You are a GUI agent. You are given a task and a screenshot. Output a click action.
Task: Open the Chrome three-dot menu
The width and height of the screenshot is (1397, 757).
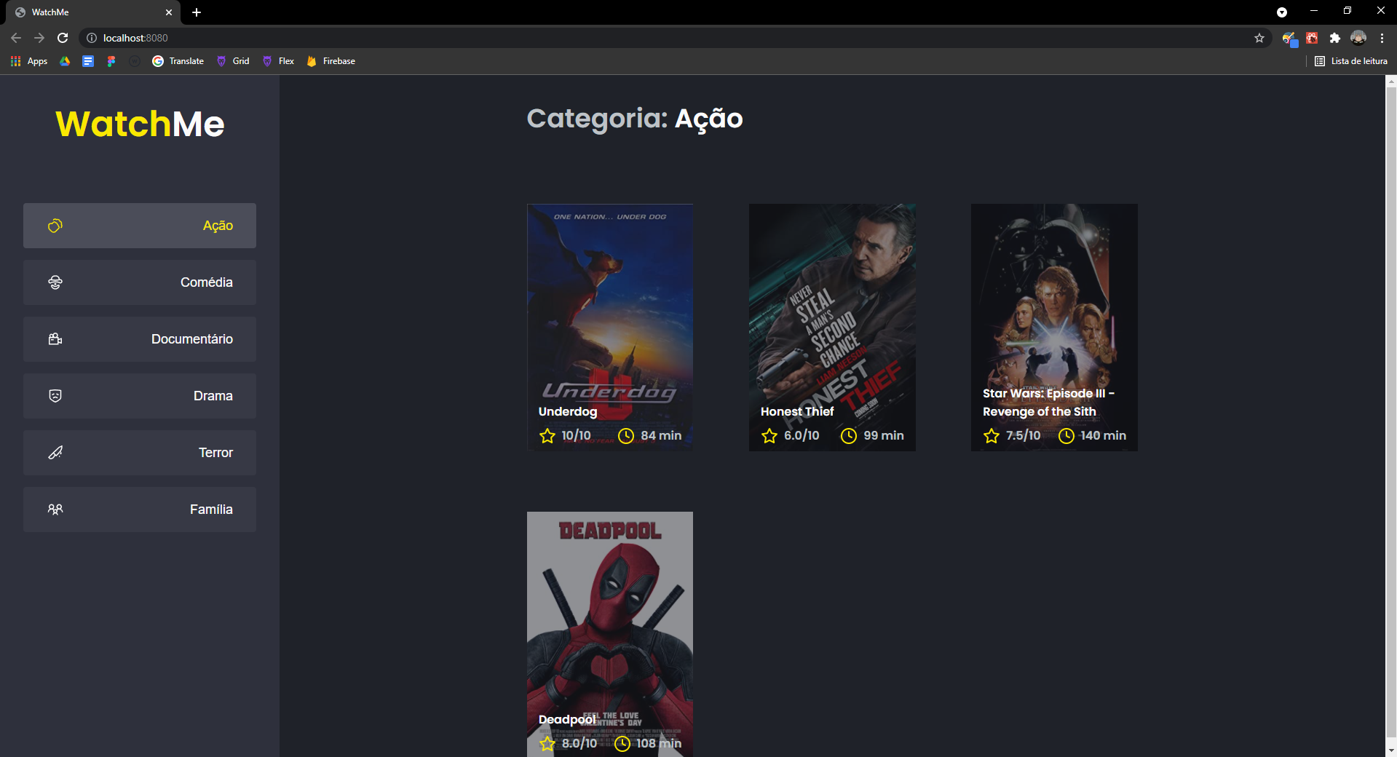[x=1382, y=38]
